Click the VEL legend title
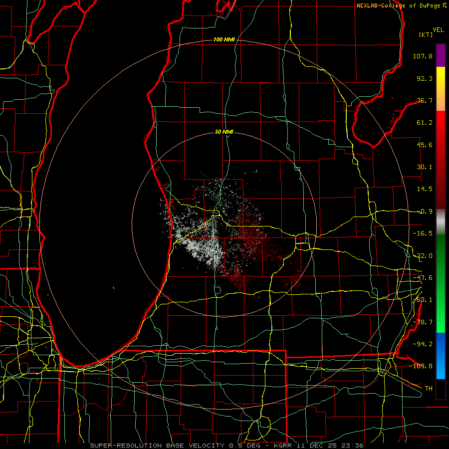This screenshot has height=449, width=449. click(x=438, y=30)
